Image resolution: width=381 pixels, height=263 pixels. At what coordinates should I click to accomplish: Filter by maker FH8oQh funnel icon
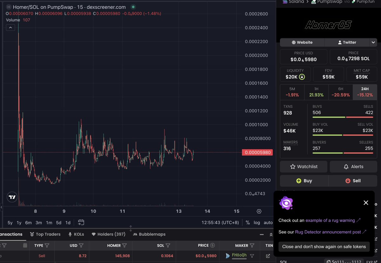coord(252,256)
